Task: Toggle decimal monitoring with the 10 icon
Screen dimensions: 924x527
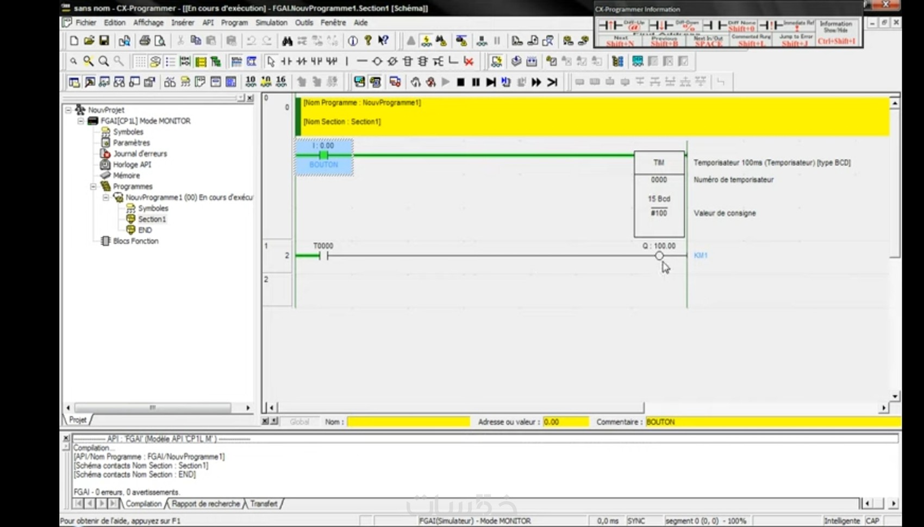Action: (251, 82)
